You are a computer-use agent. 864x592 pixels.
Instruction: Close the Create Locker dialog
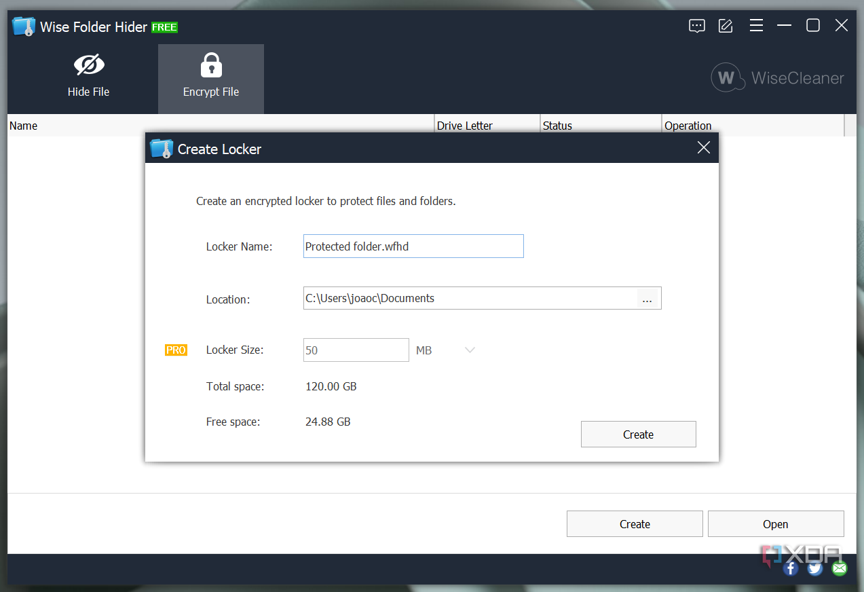[x=704, y=147]
